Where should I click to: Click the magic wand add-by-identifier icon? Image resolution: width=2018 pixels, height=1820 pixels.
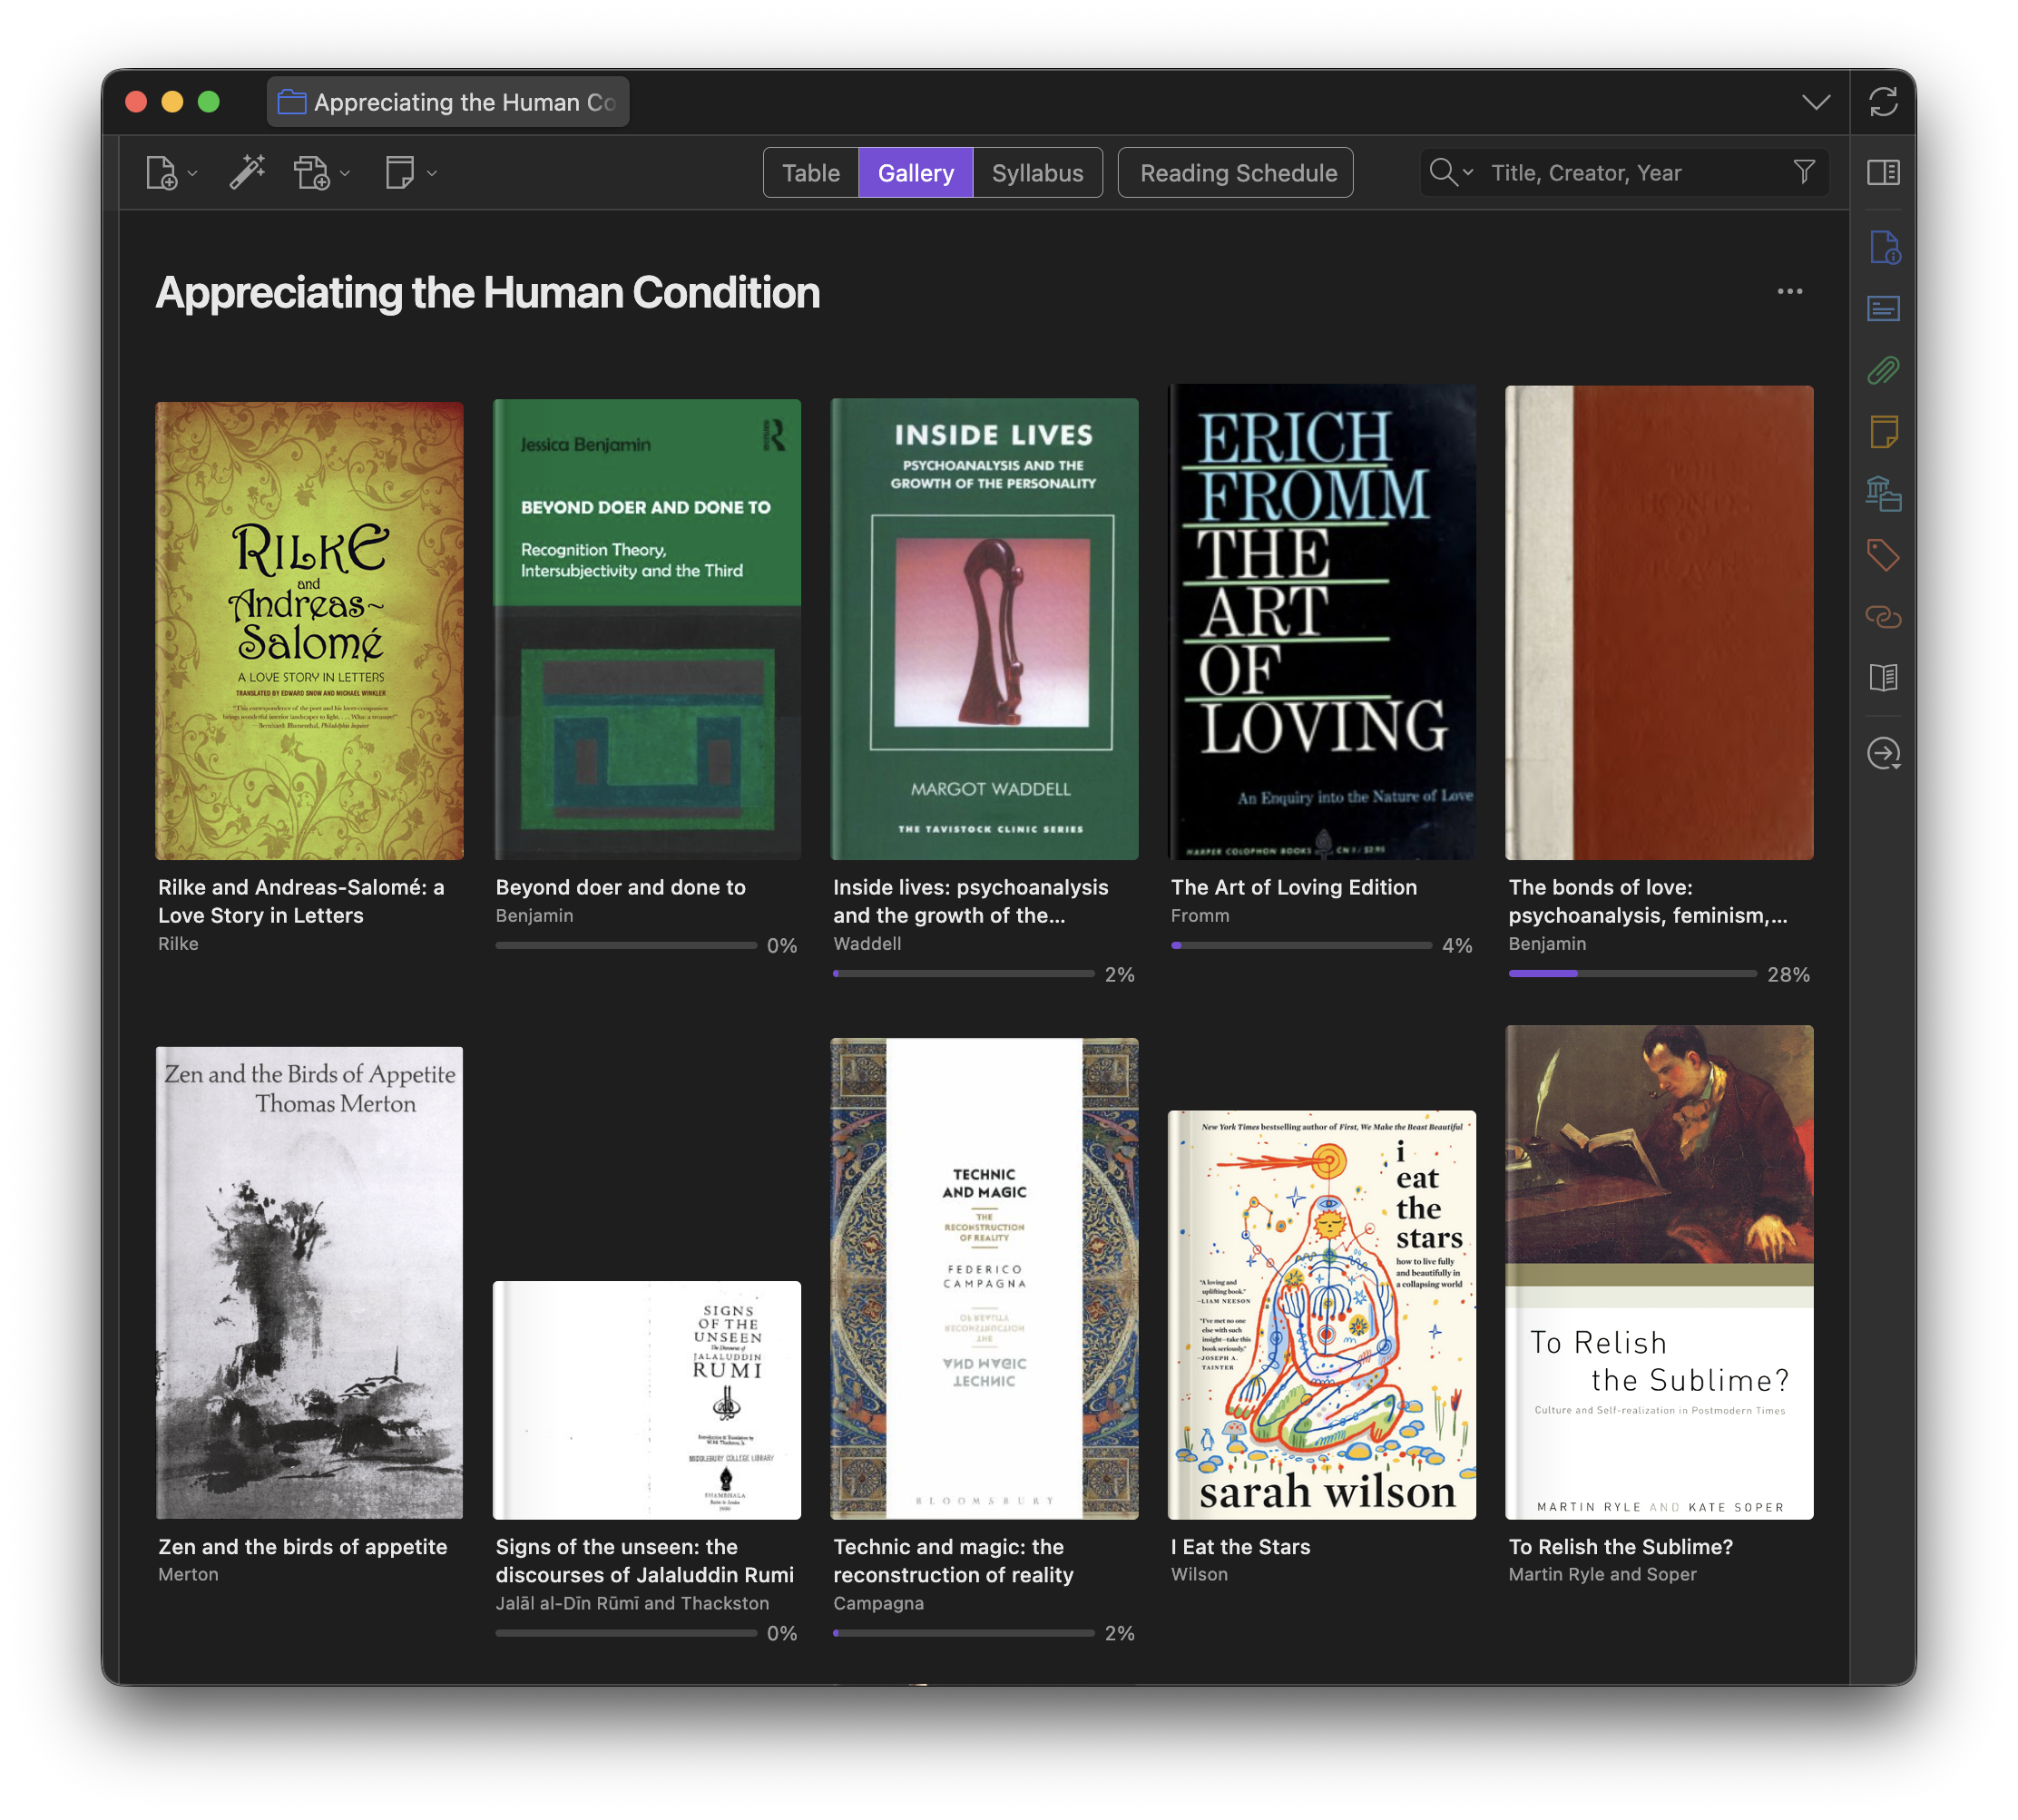246,172
